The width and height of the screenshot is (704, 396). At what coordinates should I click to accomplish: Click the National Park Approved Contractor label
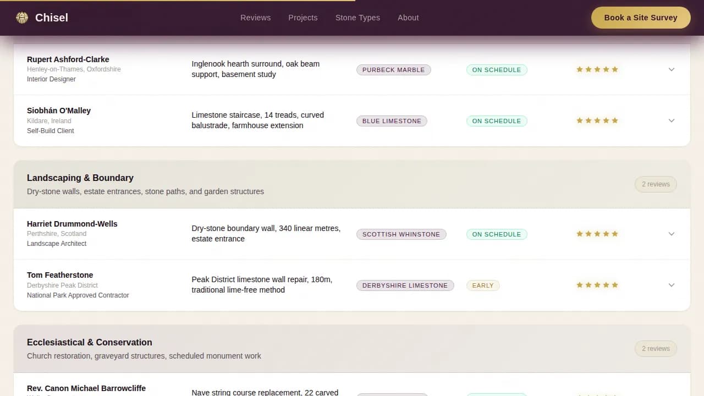click(x=78, y=295)
